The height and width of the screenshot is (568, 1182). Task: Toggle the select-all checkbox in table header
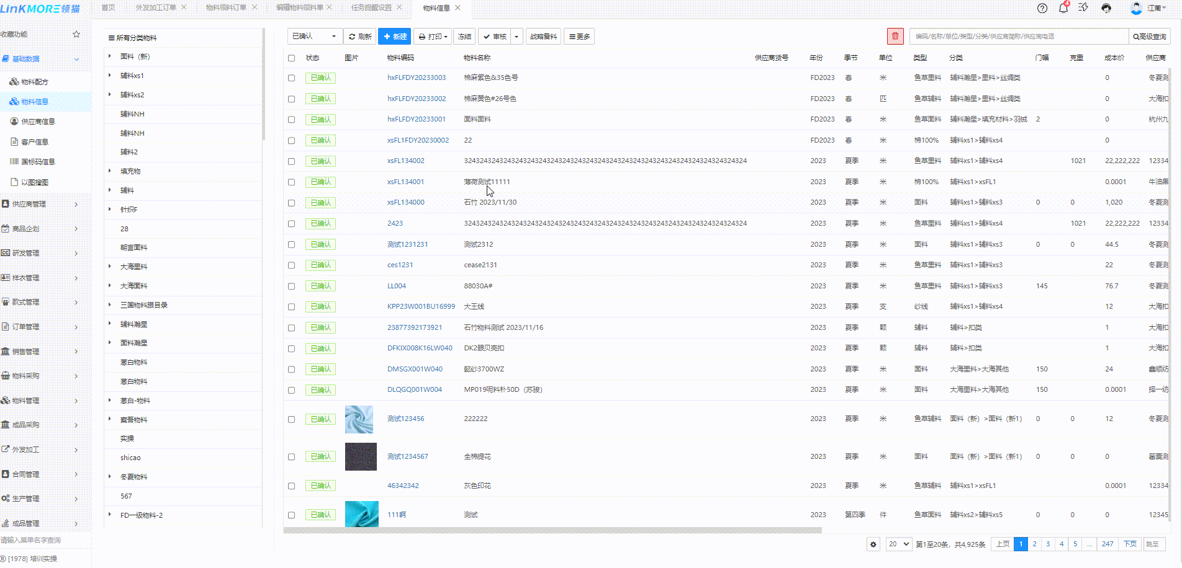[x=292, y=58]
